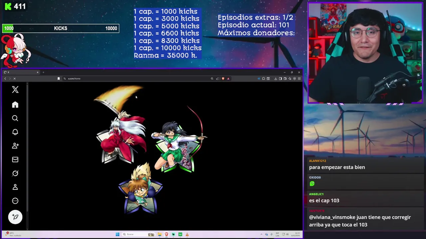This screenshot has height=239, width=426.
Task: Click chat message 'para empezar esta bien'
Action: coord(337,167)
